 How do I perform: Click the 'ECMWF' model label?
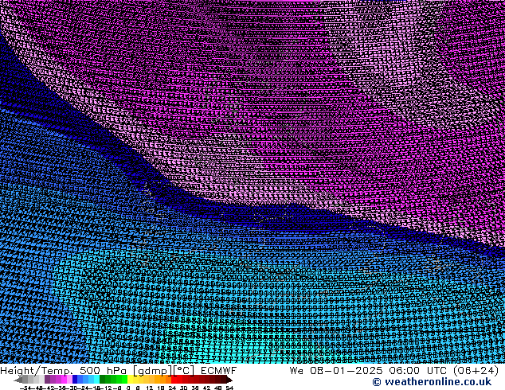(x=219, y=371)
